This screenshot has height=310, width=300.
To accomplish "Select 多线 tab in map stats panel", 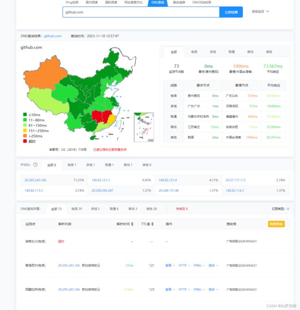I will point(213,52).
